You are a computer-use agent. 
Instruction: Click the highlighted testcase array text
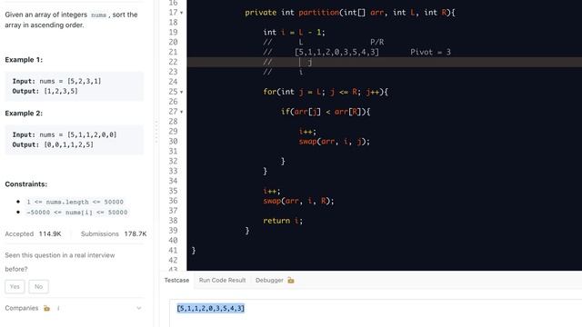coord(210,309)
